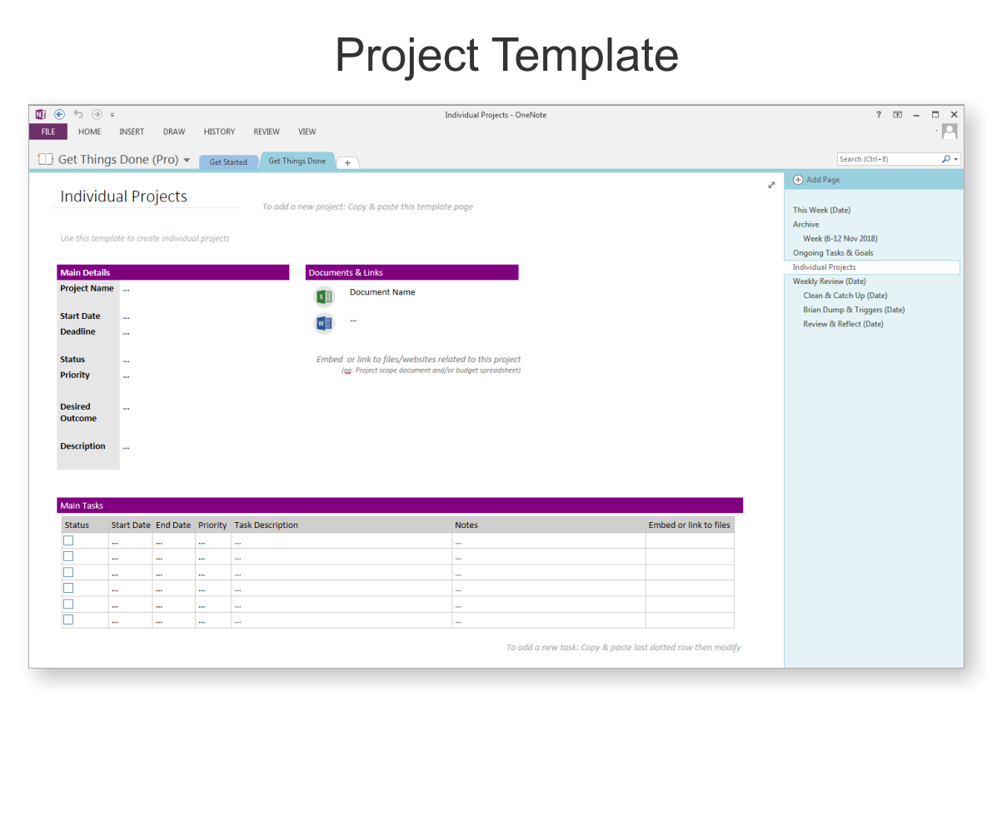Open the ribbon display options icon
This screenshot has width=1007, height=816.
click(x=898, y=115)
